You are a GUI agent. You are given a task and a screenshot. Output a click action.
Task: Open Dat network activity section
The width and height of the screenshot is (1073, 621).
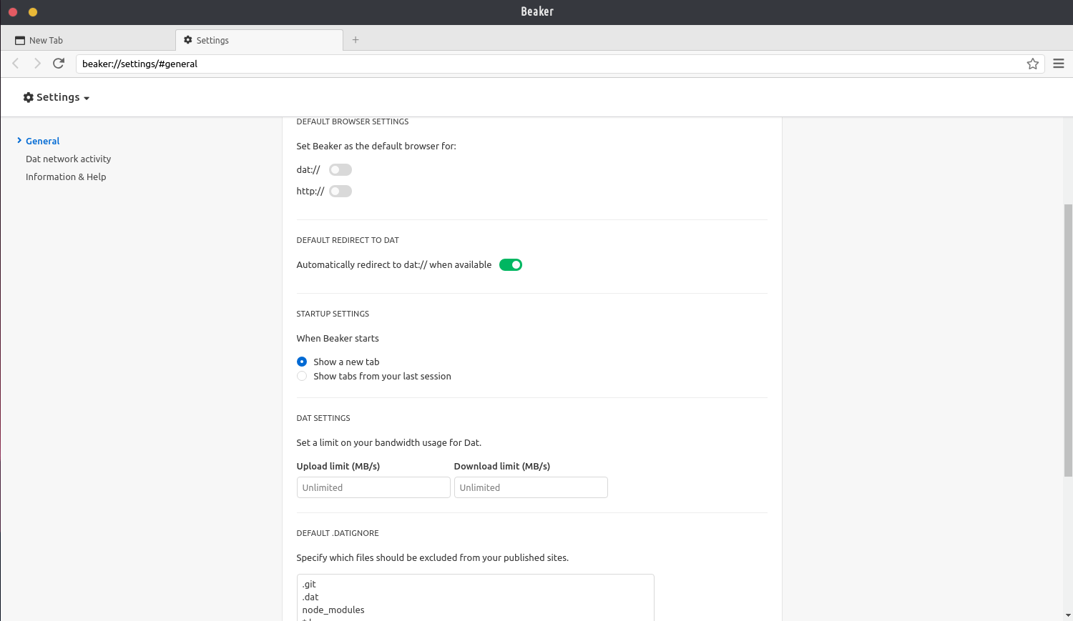point(68,159)
